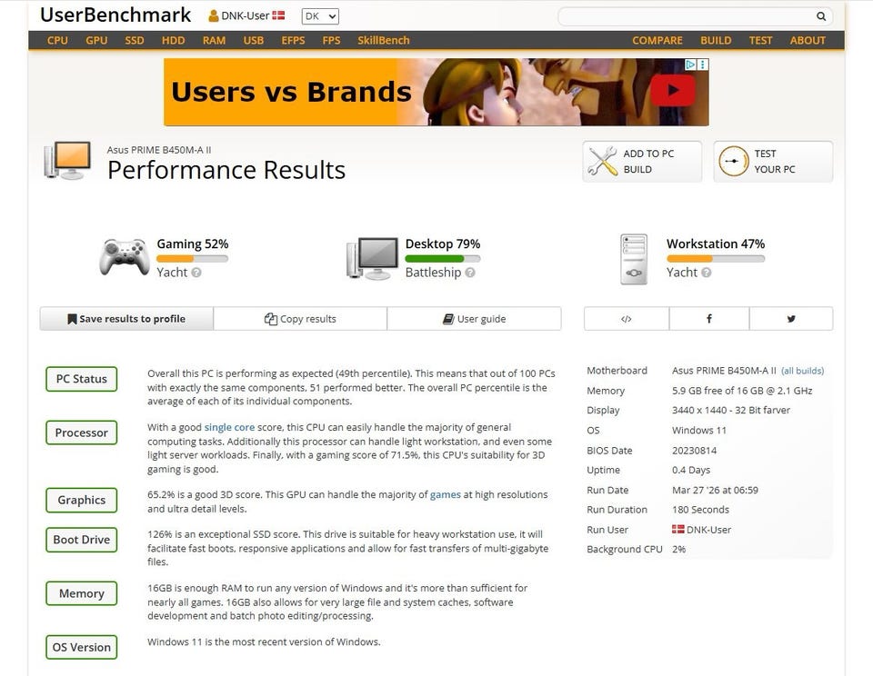Open the RAM menu
The image size is (873, 676).
pos(214,40)
